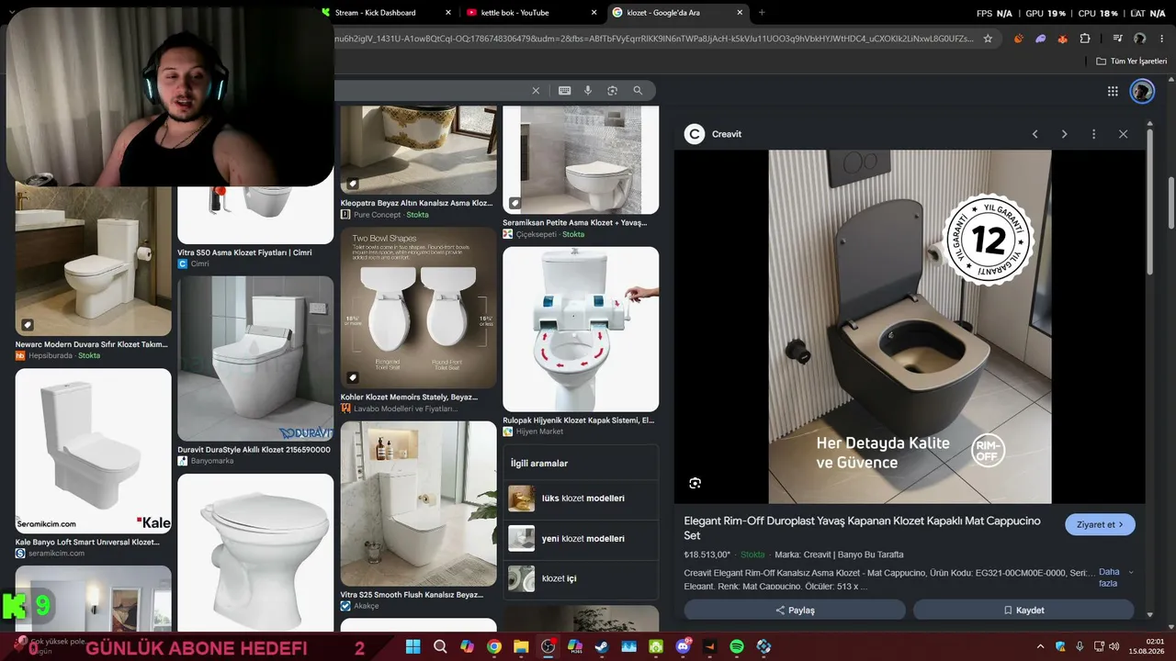Open the 'Tüm Yer İşaretleri' bookmarks folder

(x=1131, y=62)
